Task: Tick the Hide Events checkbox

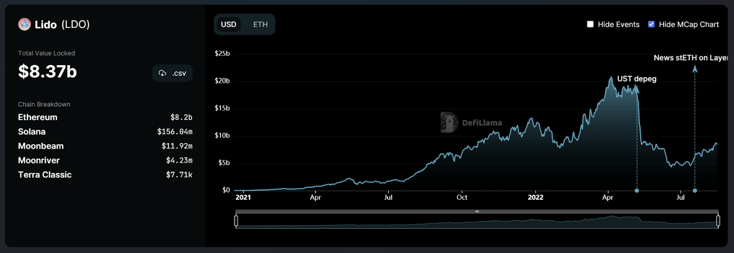Action: [x=590, y=24]
